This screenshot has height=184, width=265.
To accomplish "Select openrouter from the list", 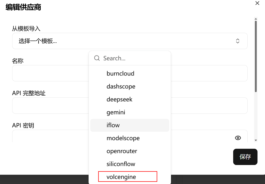I will tap(122, 151).
